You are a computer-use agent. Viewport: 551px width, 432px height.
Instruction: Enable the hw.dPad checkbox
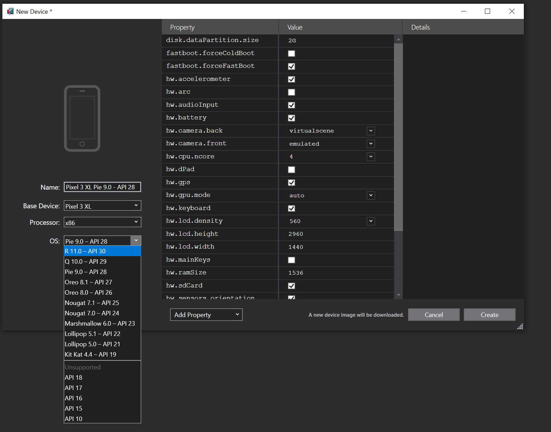tap(291, 170)
